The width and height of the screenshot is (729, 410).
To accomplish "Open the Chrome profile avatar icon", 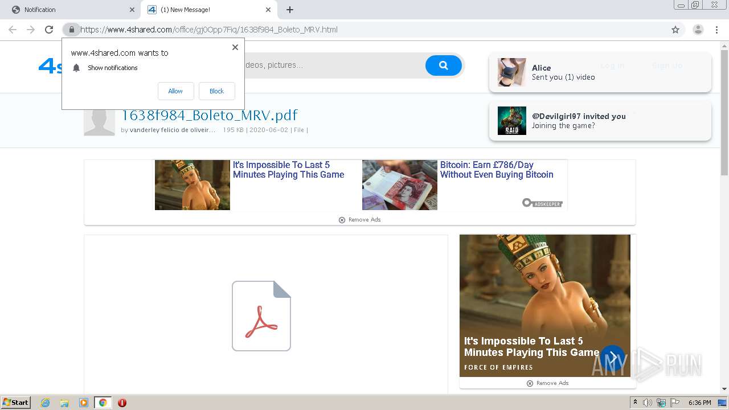I will coord(698,30).
